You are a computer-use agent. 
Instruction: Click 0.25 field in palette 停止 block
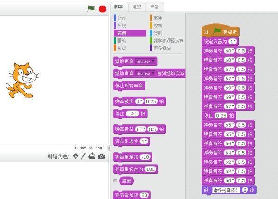point(133,113)
